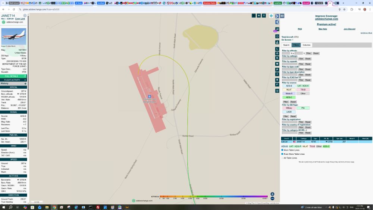Click Filter button for altitude

coord(308,53)
